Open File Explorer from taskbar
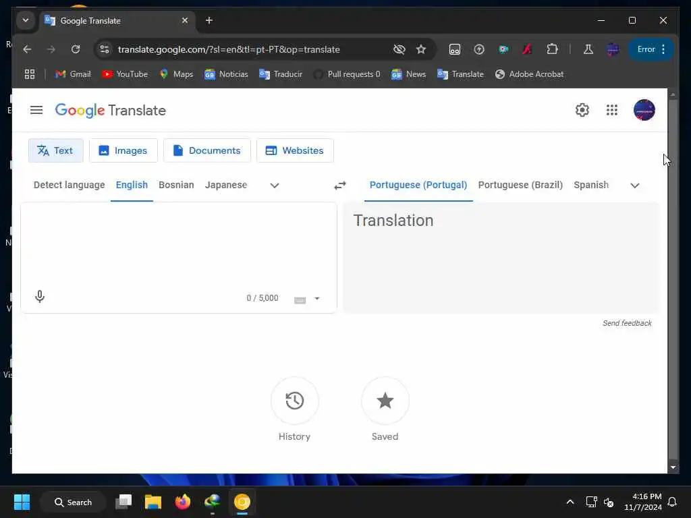 [x=153, y=502]
